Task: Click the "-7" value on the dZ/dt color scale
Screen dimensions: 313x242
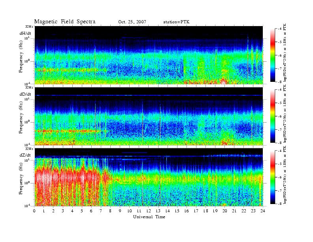Action: 279,191
